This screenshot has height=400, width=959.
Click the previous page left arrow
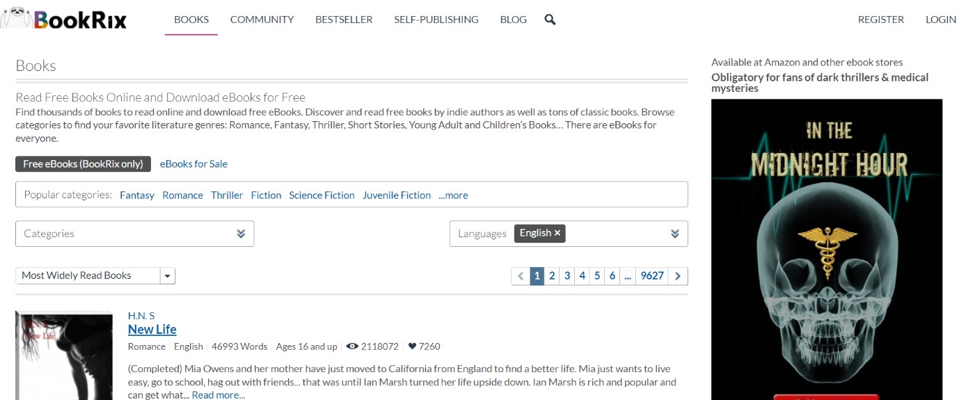(x=521, y=275)
